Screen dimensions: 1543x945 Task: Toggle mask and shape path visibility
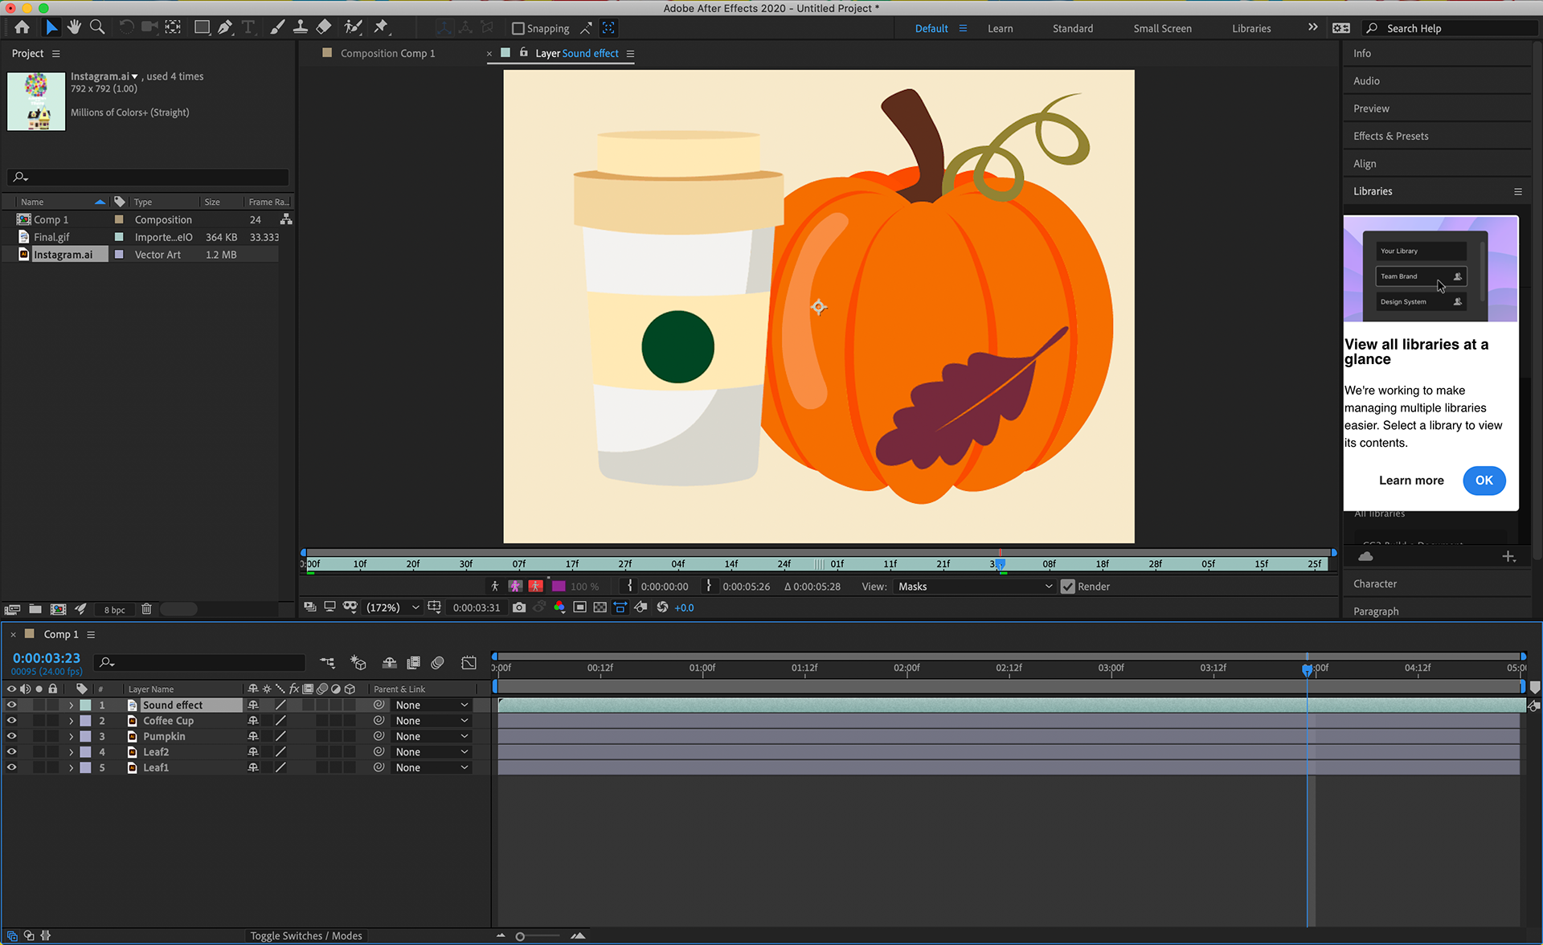pyautogui.click(x=350, y=607)
